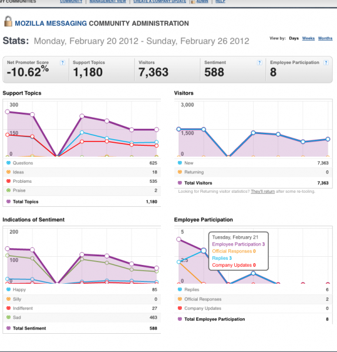
Task: Click the purple Total Visitors legend dot
Action: coord(180,183)
